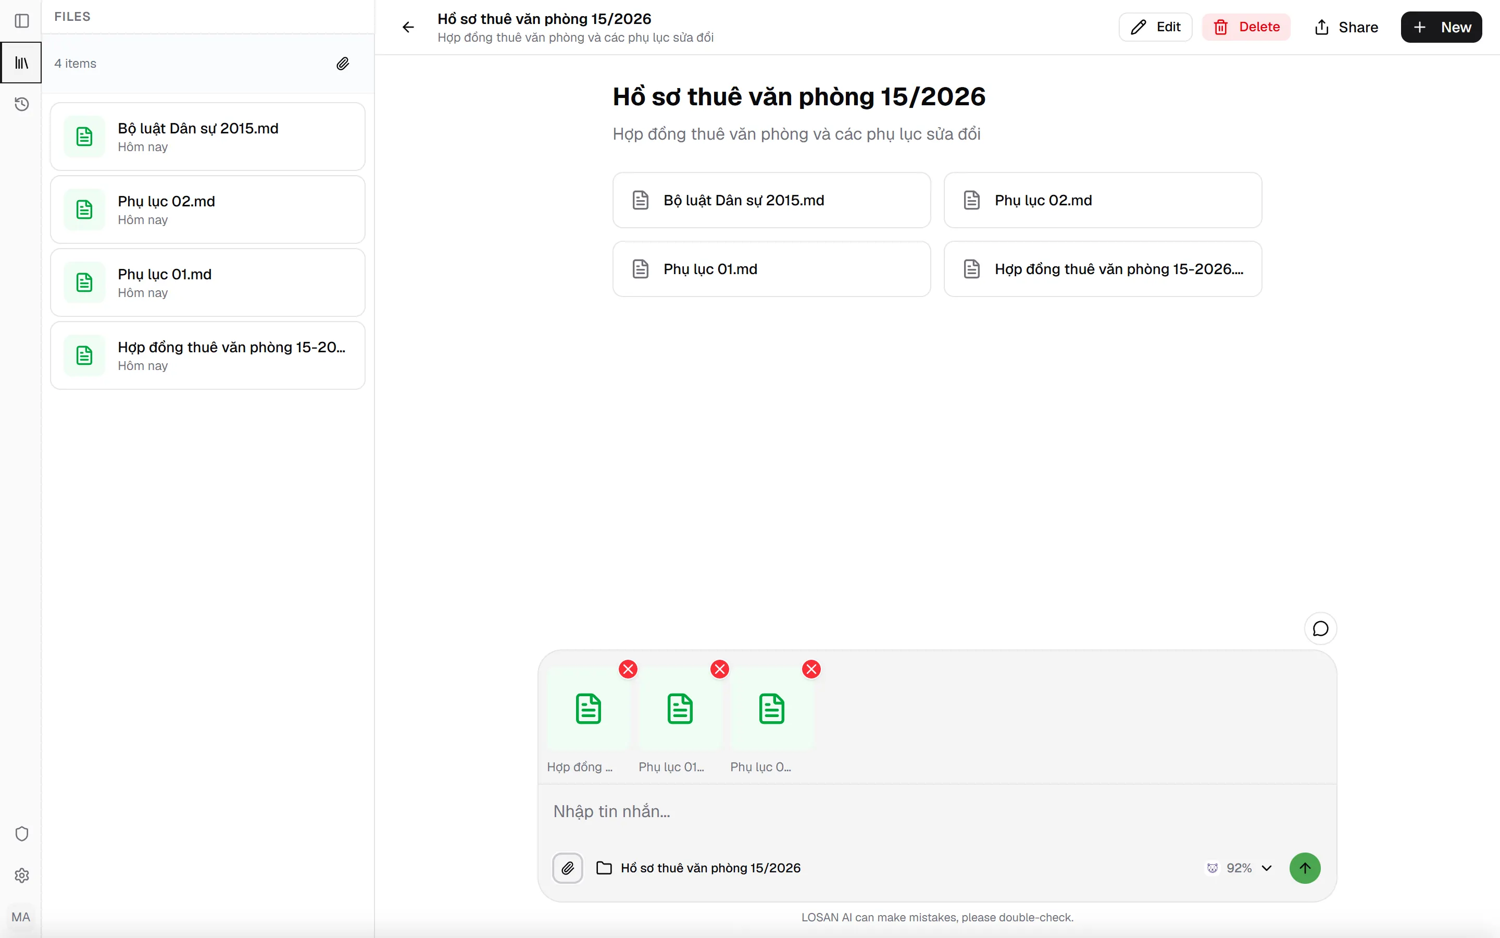This screenshot has height=938, width=1500.
Task: Remove the Phụ lục 0… third attachment
Action: [811, 670]
